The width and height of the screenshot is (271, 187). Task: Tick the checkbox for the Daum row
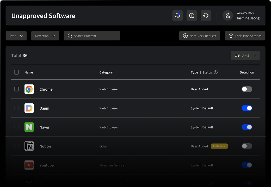point(16,108)
